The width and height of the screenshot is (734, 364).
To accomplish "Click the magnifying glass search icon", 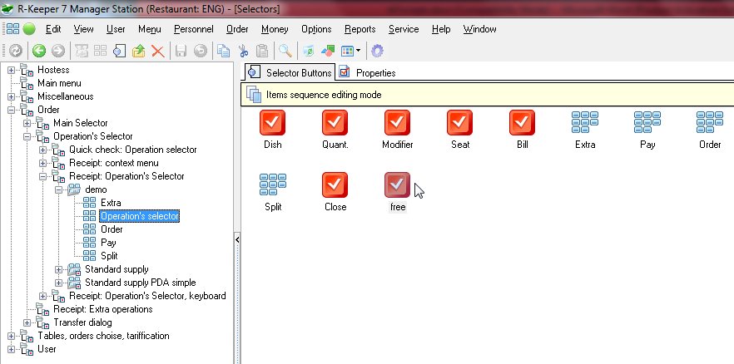I will (x=285, y=51).
